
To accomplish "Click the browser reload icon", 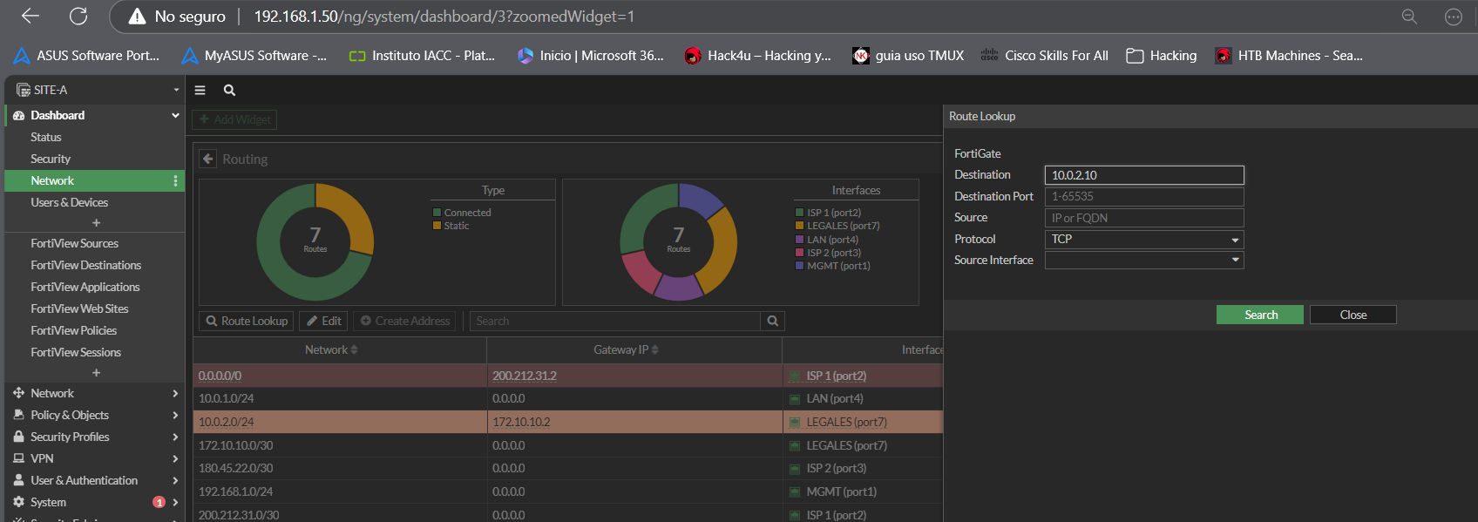I will coord(78,16).
